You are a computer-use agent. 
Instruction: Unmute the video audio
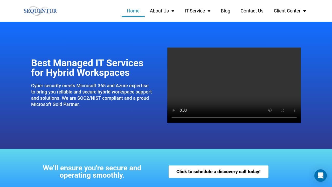tap(270, 110)
